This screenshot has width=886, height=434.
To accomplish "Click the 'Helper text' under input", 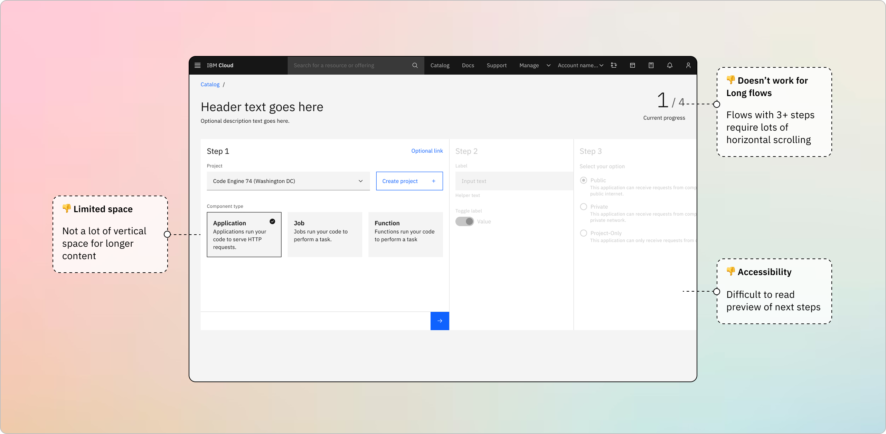I will pos(468,196).
